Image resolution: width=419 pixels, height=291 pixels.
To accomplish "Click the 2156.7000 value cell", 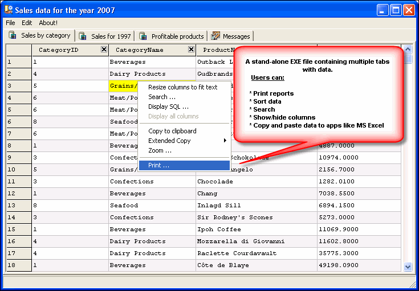I will click(359, 170).
